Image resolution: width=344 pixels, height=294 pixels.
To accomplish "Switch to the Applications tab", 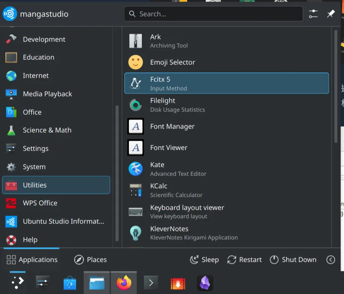I will coord(32,260).
